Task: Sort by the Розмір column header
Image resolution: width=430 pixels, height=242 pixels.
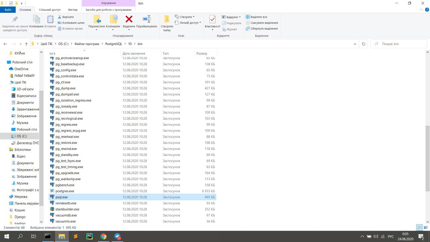Action: [206, 53]
